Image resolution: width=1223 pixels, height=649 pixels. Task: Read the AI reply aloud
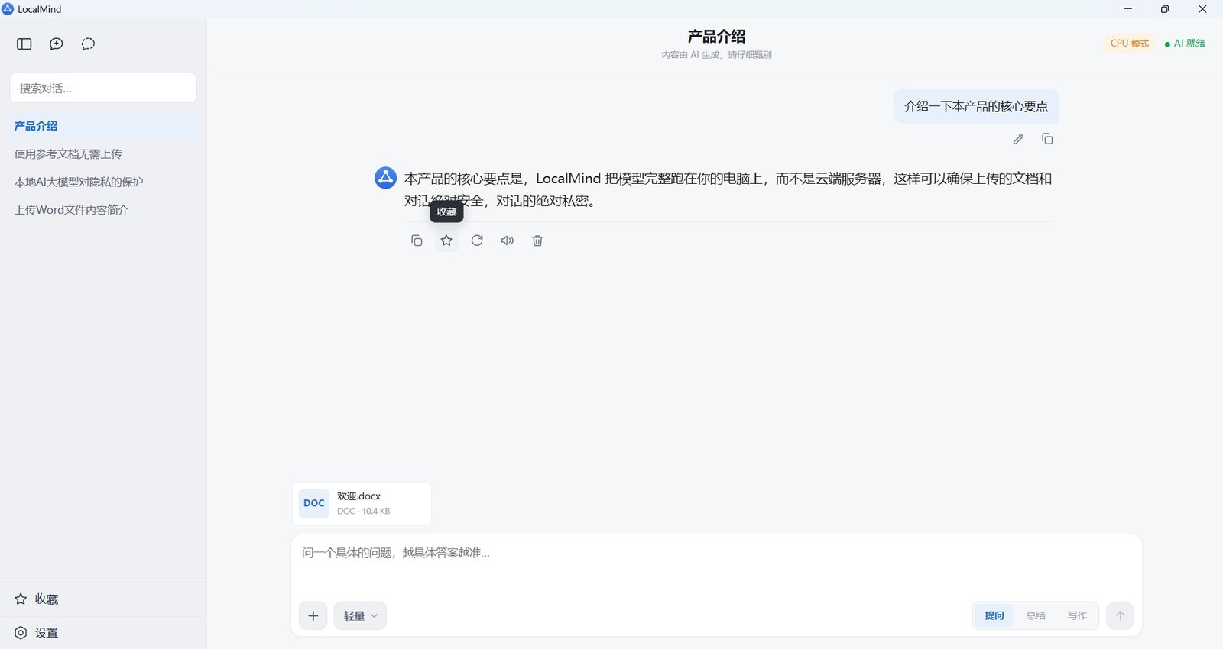point(508,241)
